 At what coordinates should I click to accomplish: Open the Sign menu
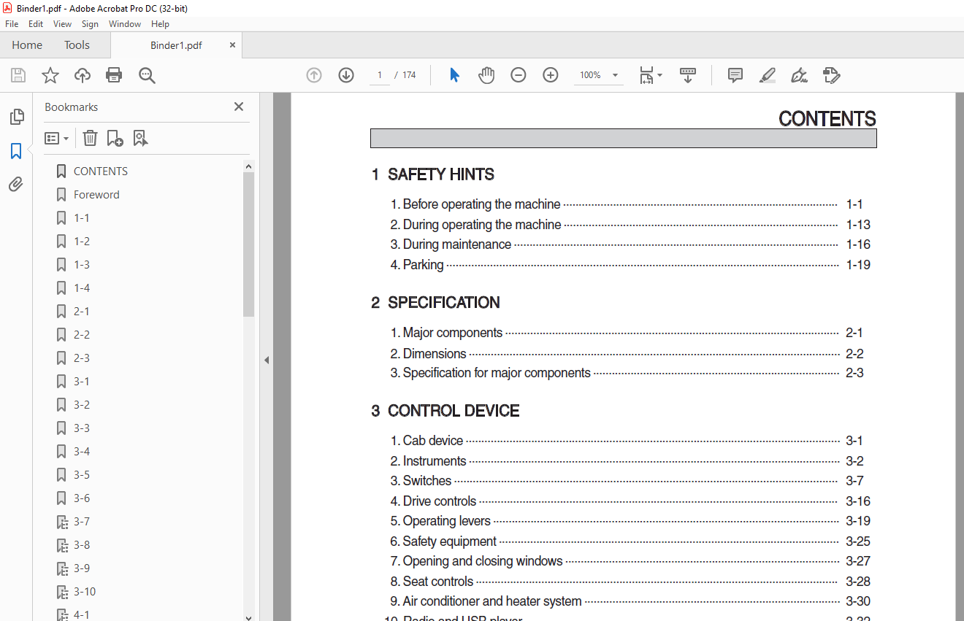(90, 24)
